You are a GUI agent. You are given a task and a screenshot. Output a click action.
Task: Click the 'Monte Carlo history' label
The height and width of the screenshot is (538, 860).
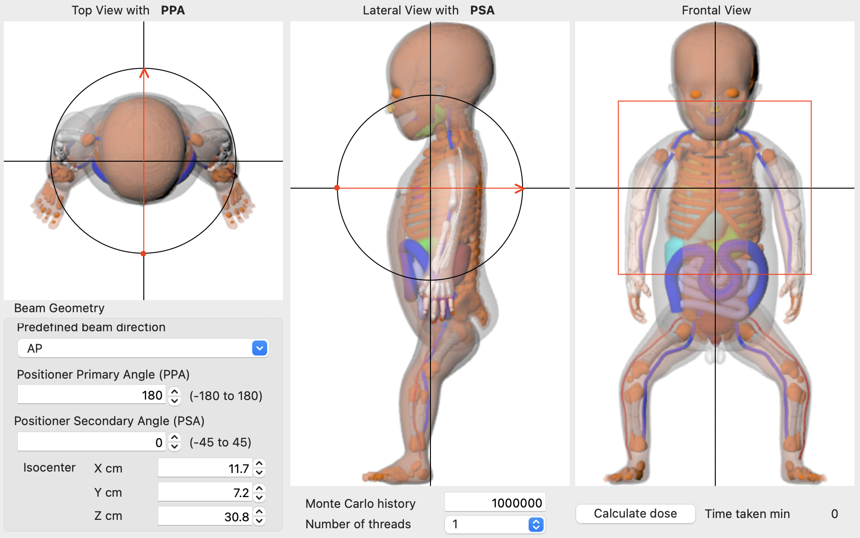(361, 504)
